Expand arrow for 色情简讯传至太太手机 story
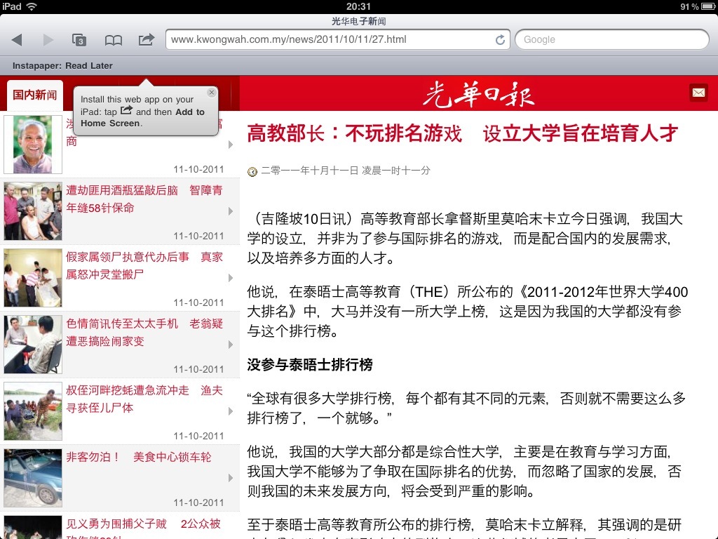Viewport: 718px width, 539px height. pos(231,345)
